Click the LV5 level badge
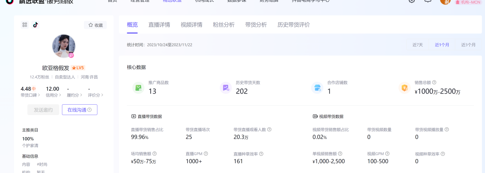Image resolution: width=485 pixels, height=173 pixels. point(78,68)
